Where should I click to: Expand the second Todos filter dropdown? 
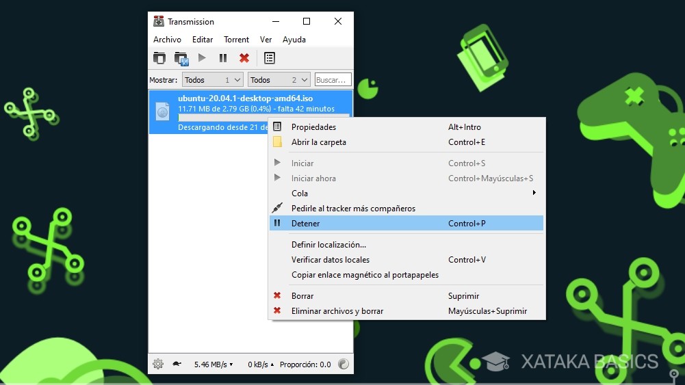[x=279, y=80]
